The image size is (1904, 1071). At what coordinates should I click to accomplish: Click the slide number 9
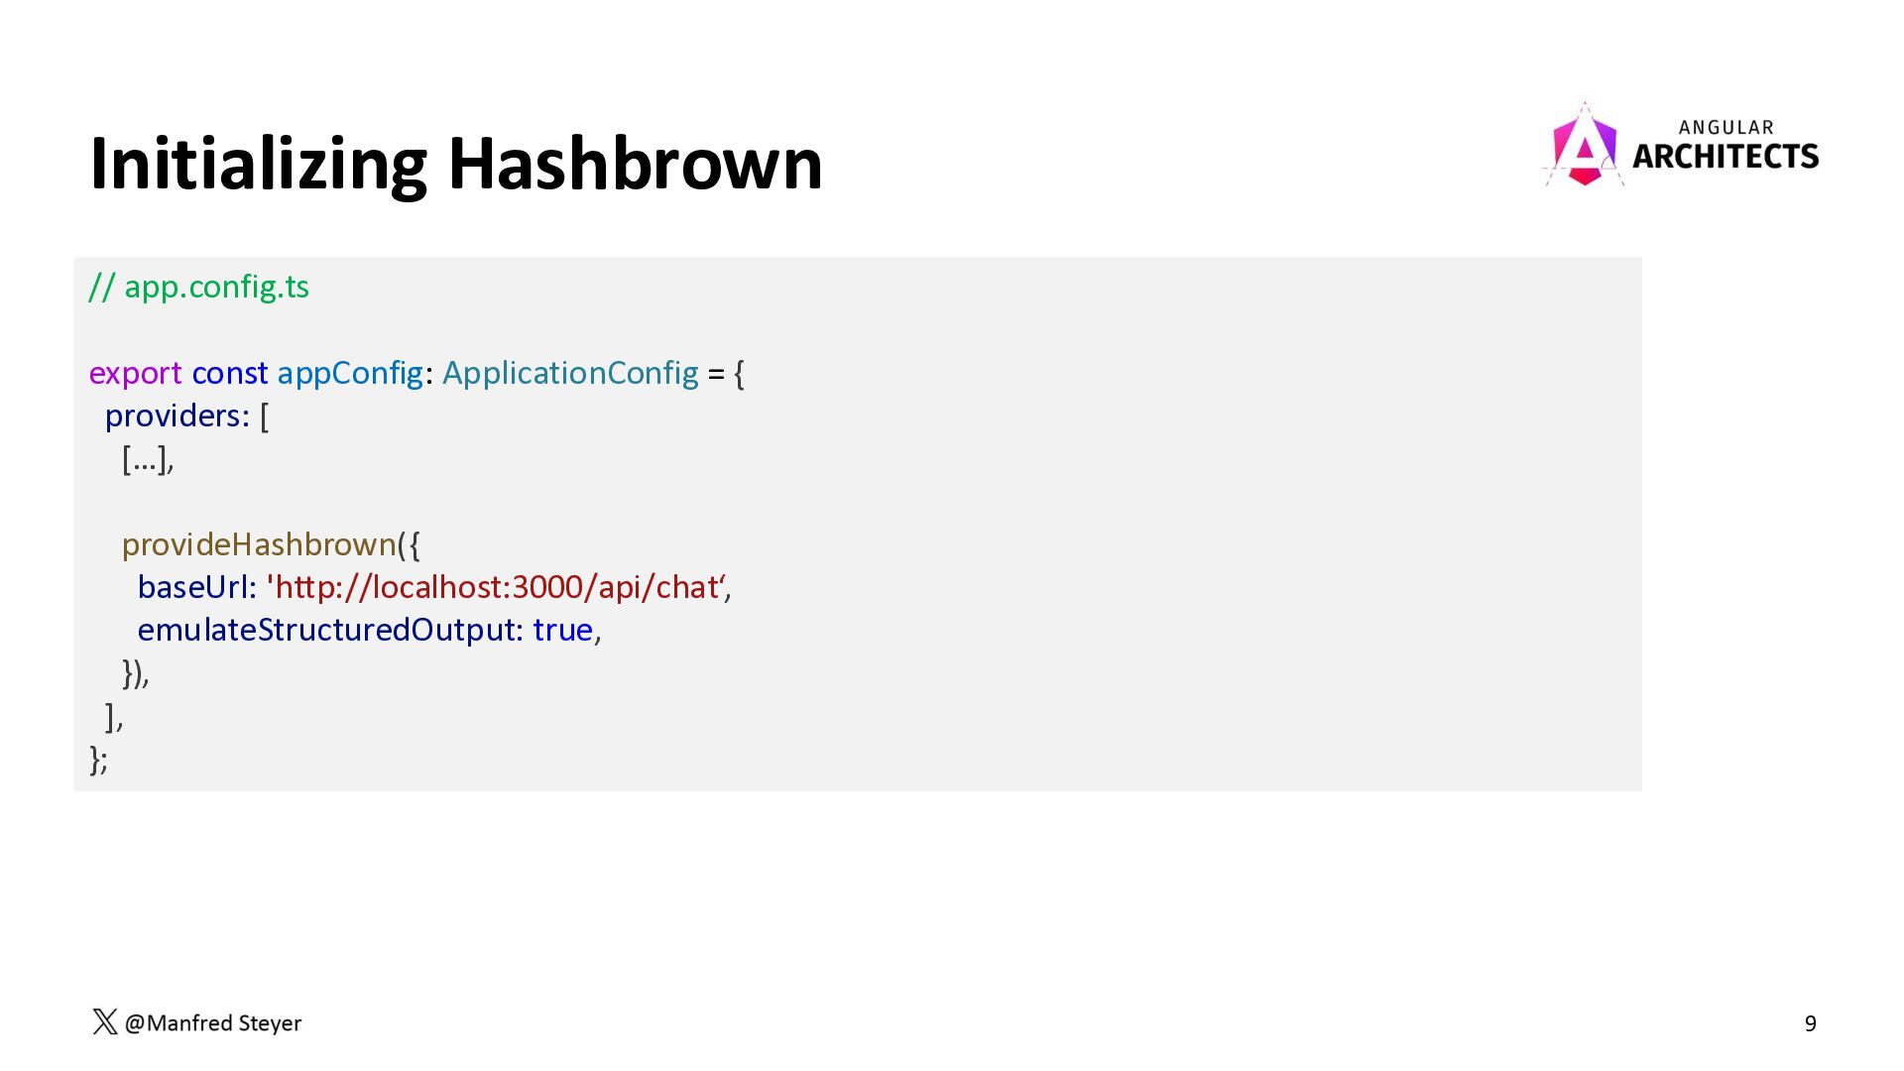coord(1811,1023)
